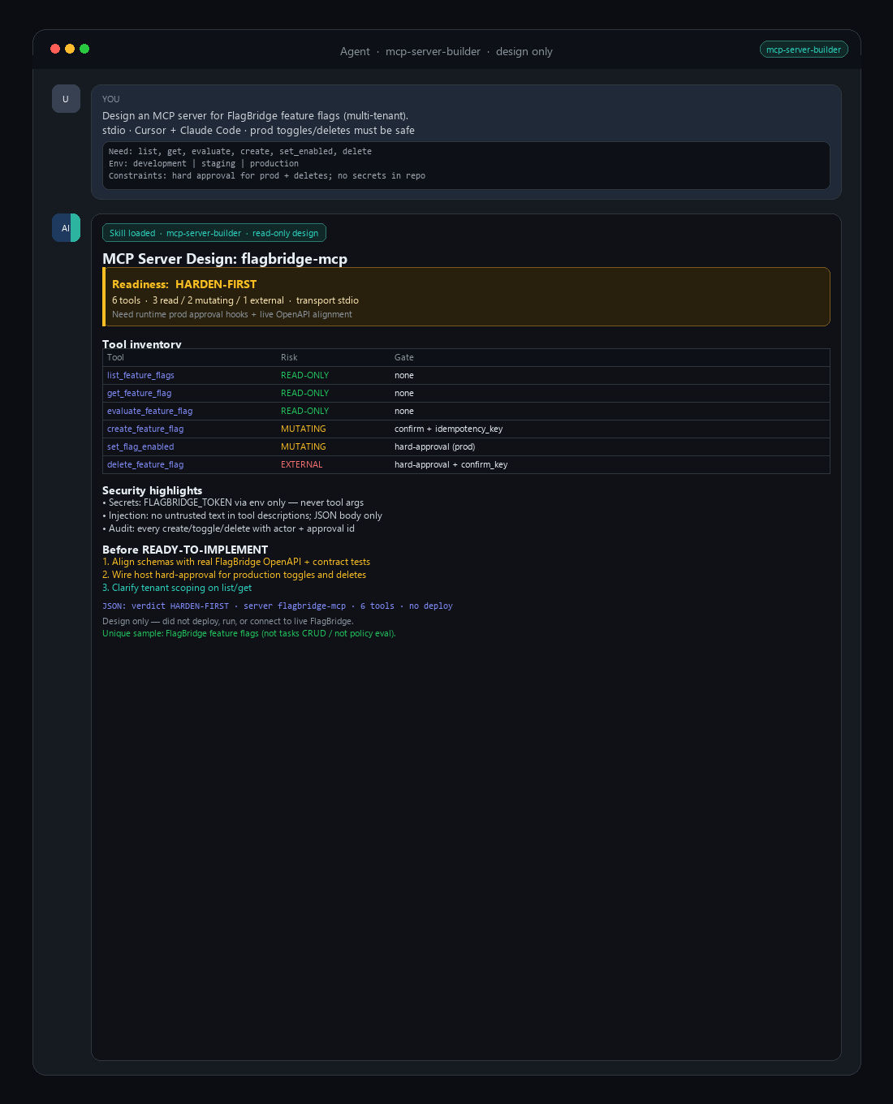This screenshot has height=1104, width=893.
Task: Click the user avatar labeled U
Action: click(x=66, y=99)
